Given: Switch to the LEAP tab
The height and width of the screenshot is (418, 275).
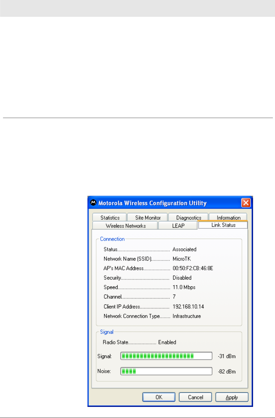Looking at the screenshot, I should coord(178,226).
